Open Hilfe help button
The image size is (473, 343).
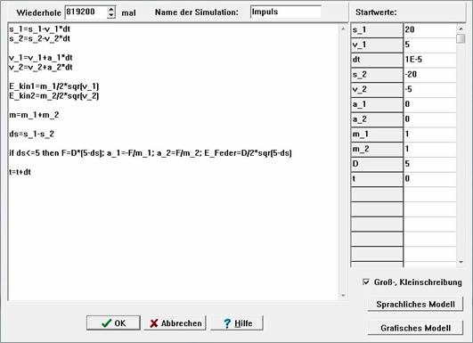237,323
